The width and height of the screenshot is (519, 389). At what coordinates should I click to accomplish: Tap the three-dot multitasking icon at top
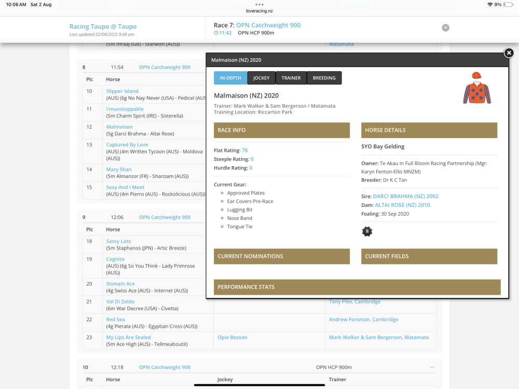tap(259, 4)
